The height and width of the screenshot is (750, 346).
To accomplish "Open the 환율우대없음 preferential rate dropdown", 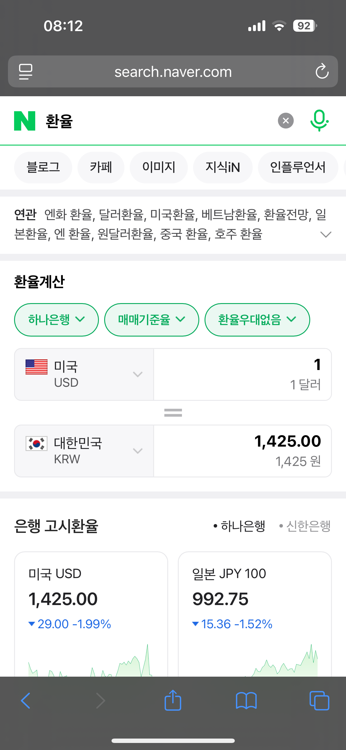I will tap(257, 320).
